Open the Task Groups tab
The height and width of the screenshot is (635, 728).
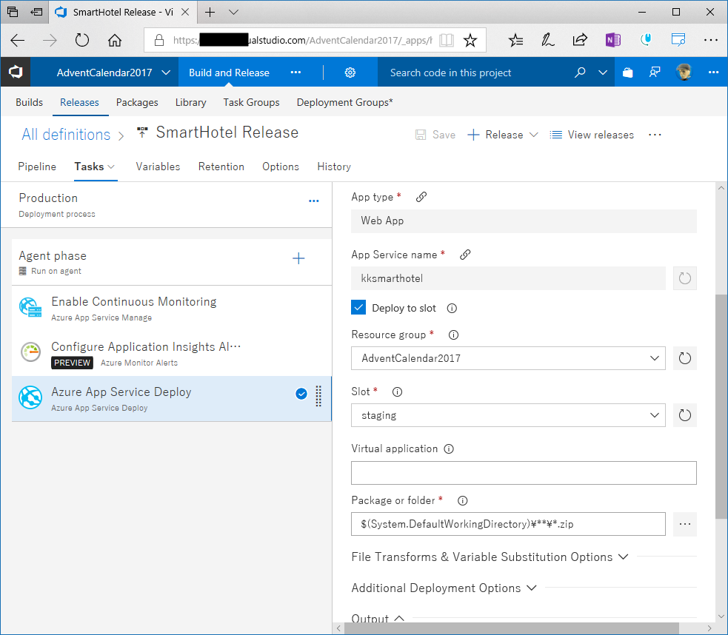point(251,103)
